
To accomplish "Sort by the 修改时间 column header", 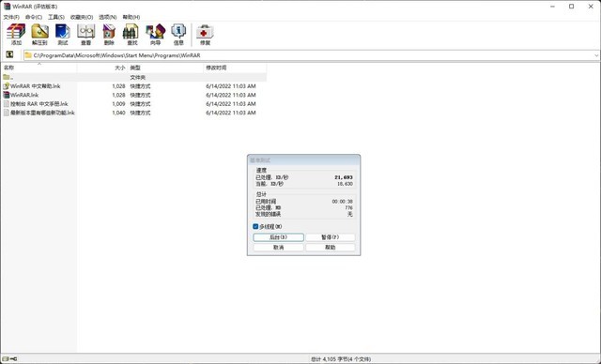I will pos(235,68).
